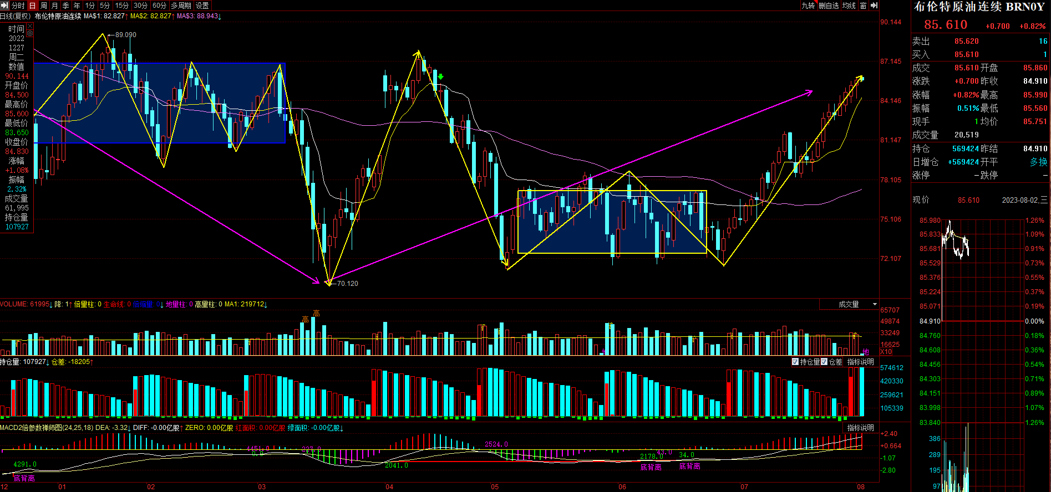Click the 多换 value in quote panel
Image resolution: width=1051 pixels, height=492 pixels.
(1038, 162)
